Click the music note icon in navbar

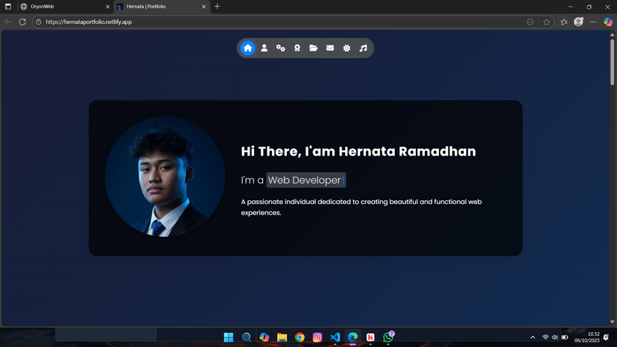pyautogui.click(x=363, y=48)
